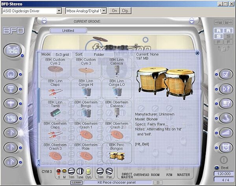Click the large bongos preview image
The image size is (236, 186).
tap(166, 83)
